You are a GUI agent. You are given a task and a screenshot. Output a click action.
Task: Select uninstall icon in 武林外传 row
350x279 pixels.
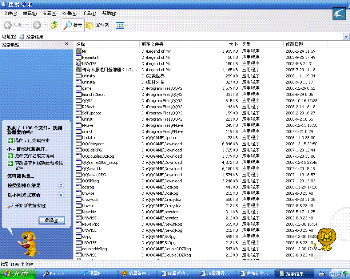tap(79, 82)
